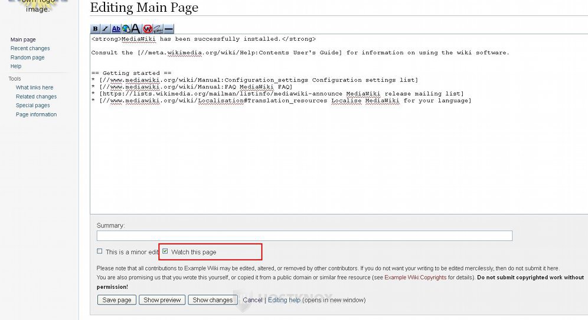Open 'Related changes' tool

tap(36, 96)
